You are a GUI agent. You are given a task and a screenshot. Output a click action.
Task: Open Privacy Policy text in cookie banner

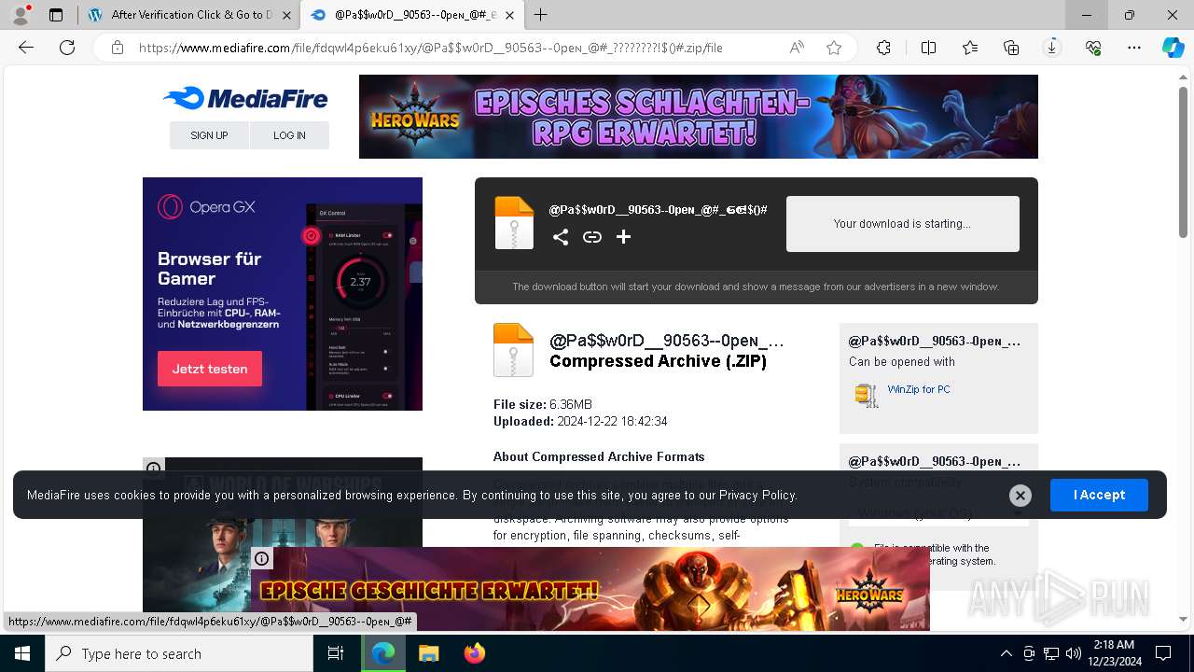tap(757, 495)
